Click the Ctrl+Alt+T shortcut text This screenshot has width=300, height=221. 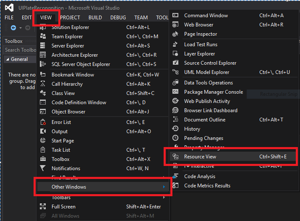click(x=271, y=120)
